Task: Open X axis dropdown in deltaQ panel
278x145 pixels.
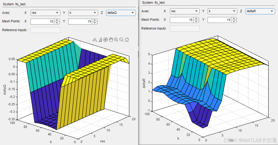Action: tap(45, 13)
